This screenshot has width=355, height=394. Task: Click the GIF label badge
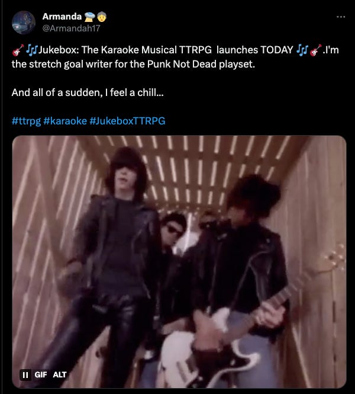coord(41,375)
